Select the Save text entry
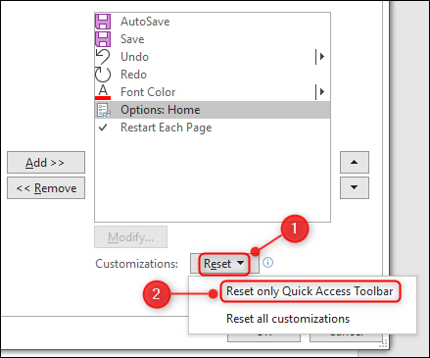Screen dimensions: 430x358 coord(132,39)
